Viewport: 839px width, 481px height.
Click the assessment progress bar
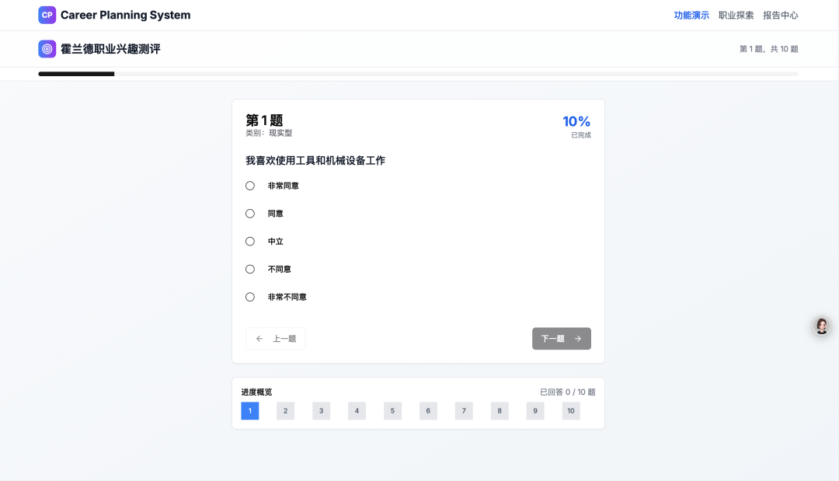pyautogui.click(x=418, y=74)
